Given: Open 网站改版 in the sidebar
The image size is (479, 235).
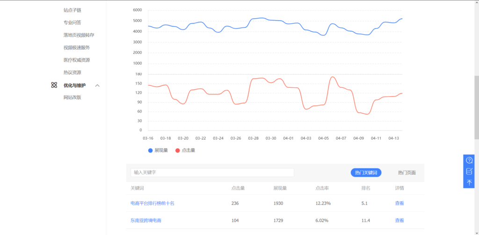Looking at the screenshot, I should tap(73, 98).
